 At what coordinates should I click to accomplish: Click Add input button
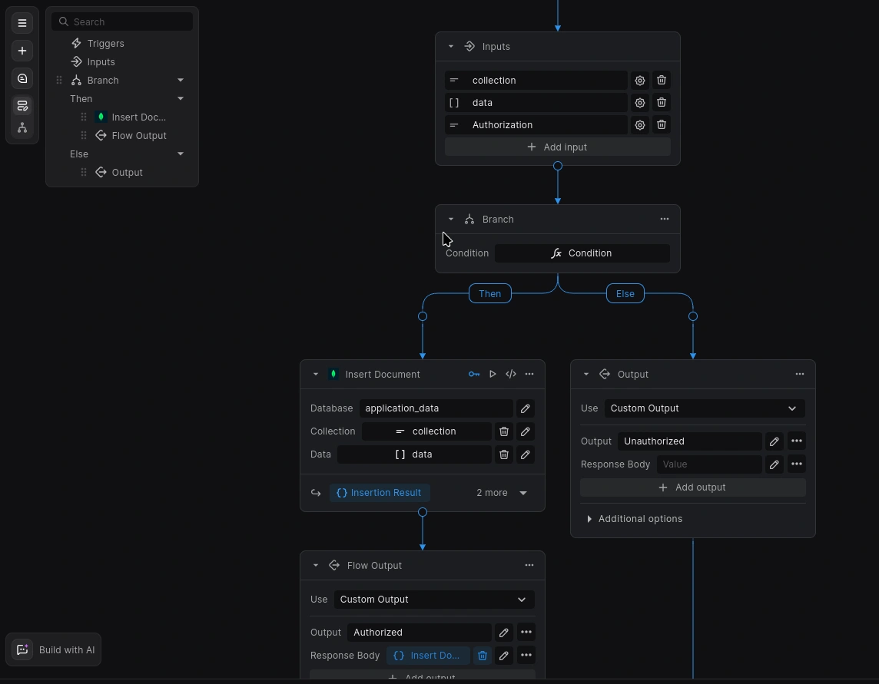point(558,147)
